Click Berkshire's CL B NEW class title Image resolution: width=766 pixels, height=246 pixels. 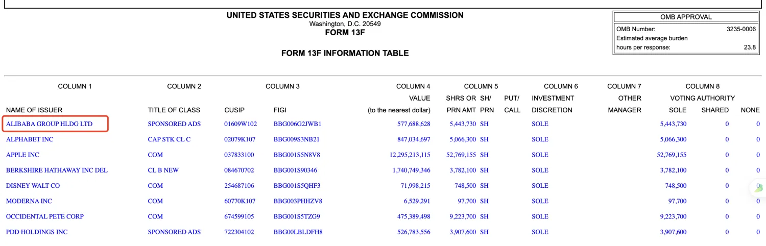163,170
